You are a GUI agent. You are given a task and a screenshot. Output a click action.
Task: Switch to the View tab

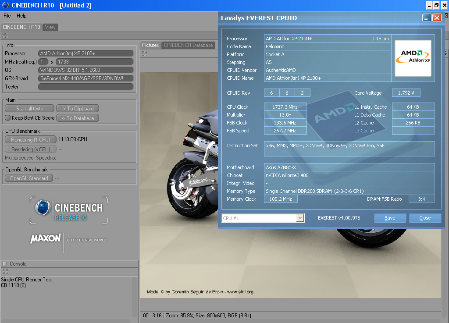click(50, 27)
